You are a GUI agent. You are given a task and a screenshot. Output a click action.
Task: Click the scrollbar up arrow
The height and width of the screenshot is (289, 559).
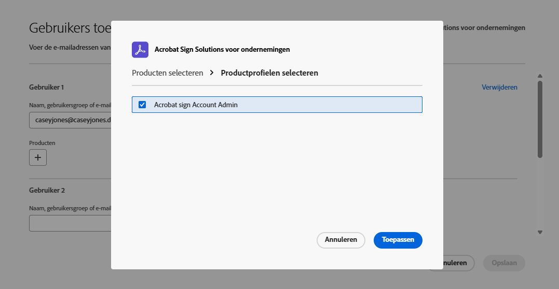click(x=540, y=76)
